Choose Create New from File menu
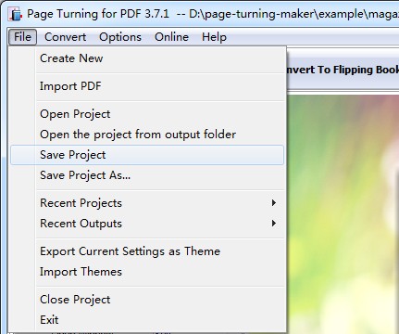The width and height of the screenshot is (399, 334). click(x=147, y=58)
